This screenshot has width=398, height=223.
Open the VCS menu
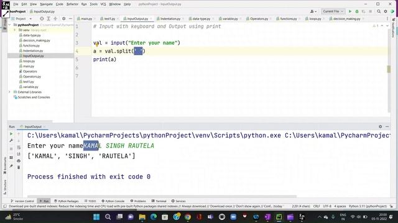coord(103,4)
